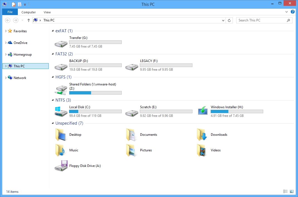The width and height of the screenshot is (298, 197).
Task: Open the Shared Folders (Z:) network drive icon
Action: (x=61, y=90)
